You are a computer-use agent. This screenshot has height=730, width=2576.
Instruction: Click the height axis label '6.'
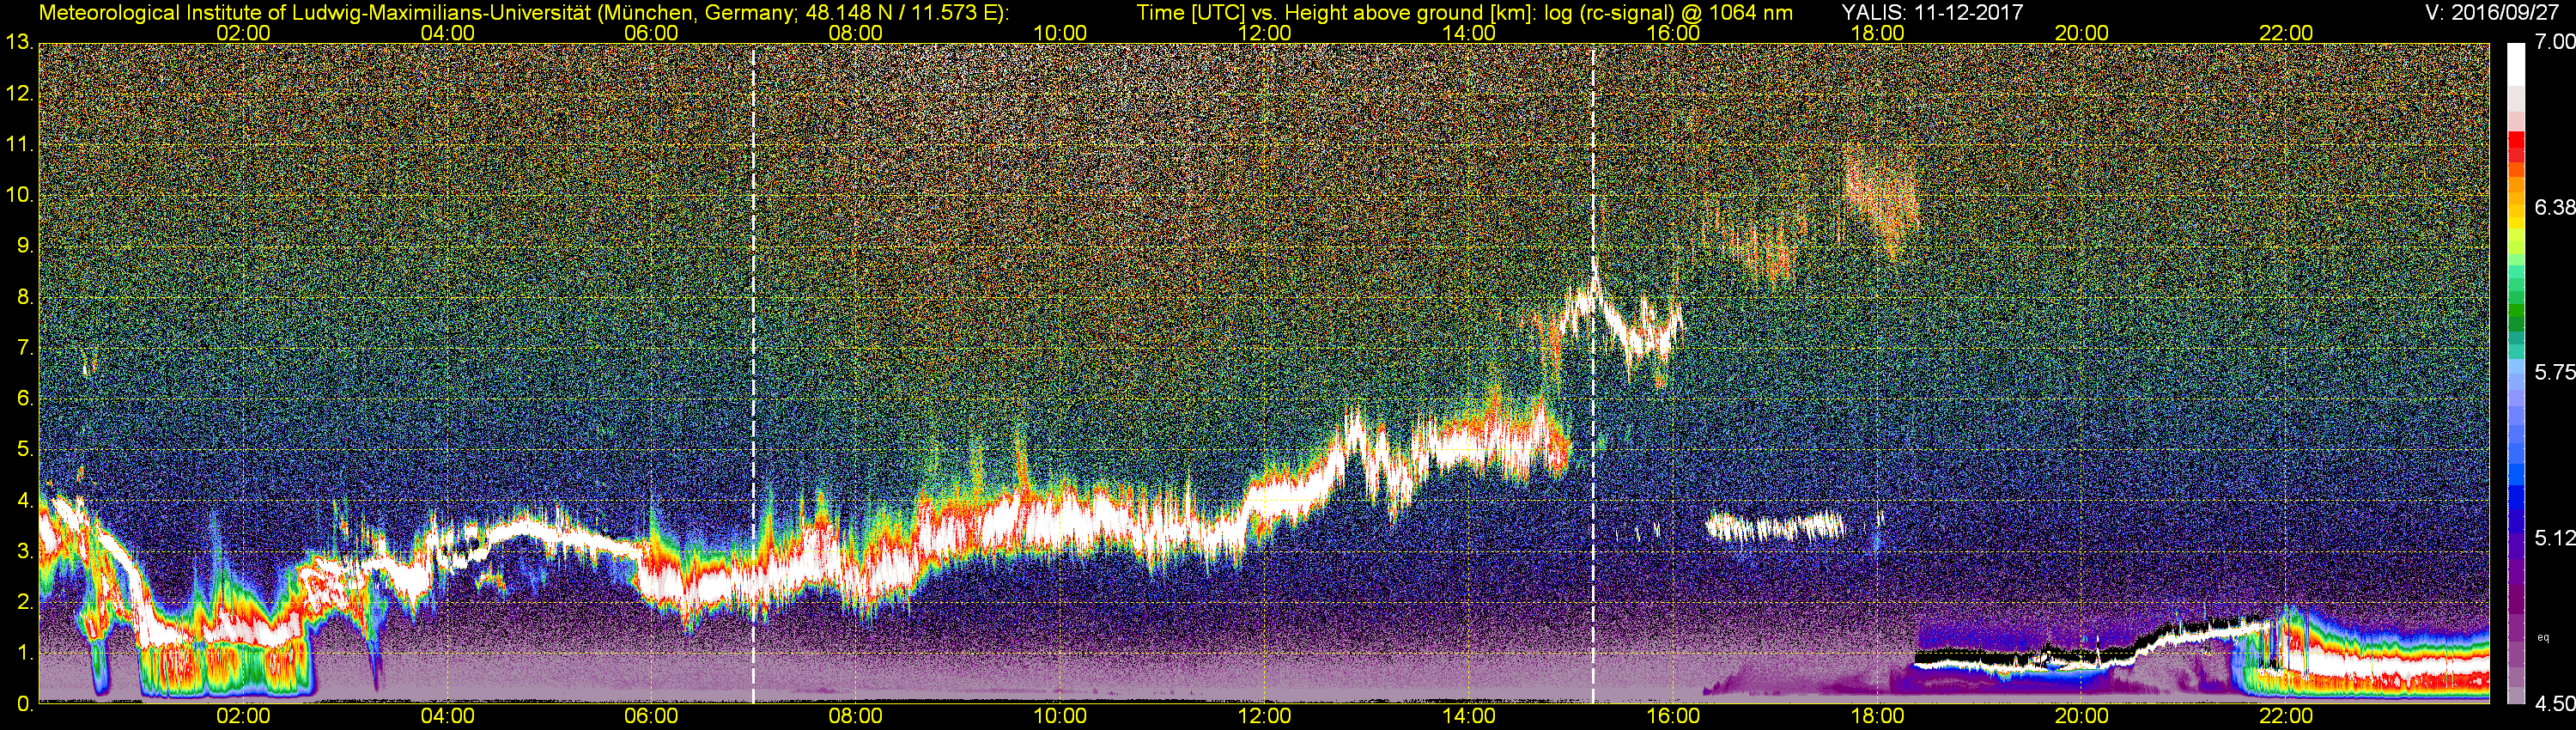tap(24, 399)
